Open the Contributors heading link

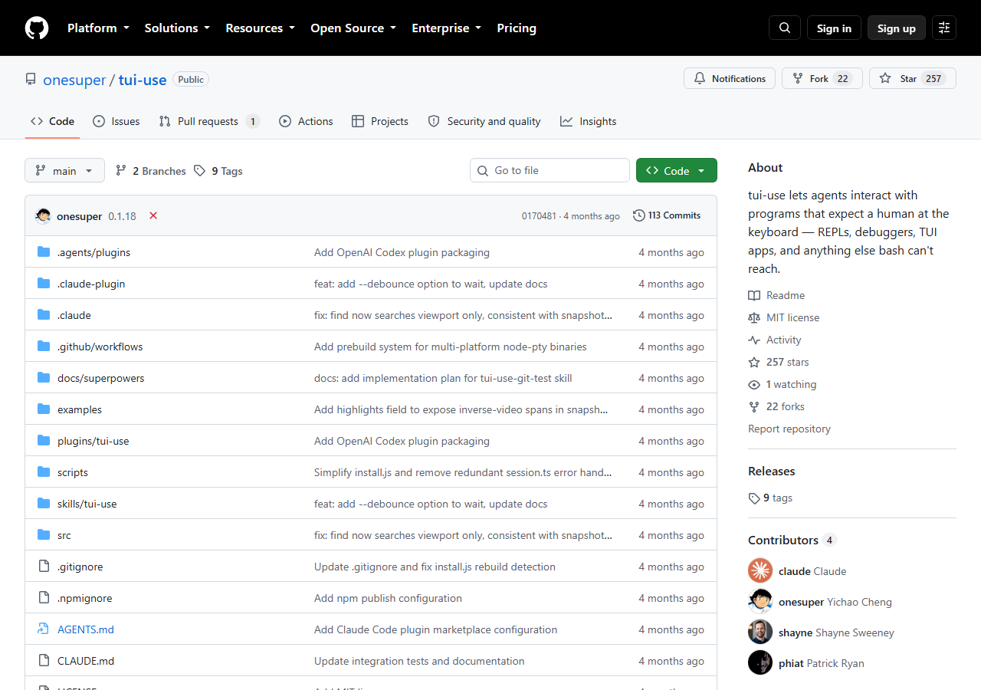click(792, 540)
